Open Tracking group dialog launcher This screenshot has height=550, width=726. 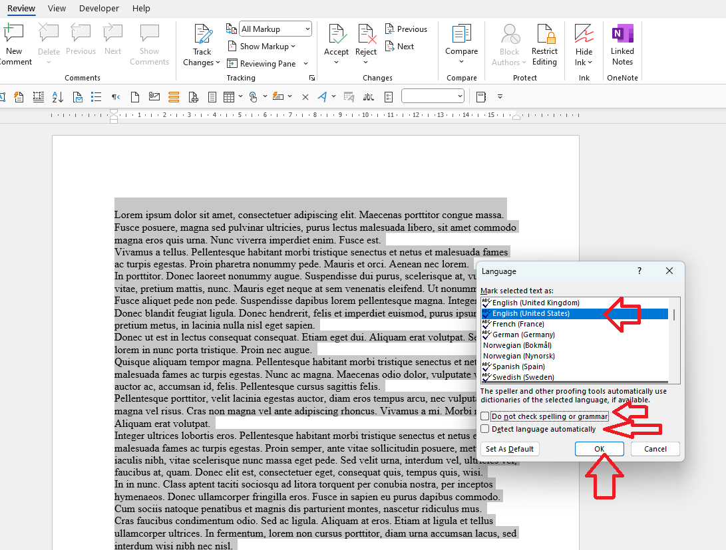pos(312,78)
